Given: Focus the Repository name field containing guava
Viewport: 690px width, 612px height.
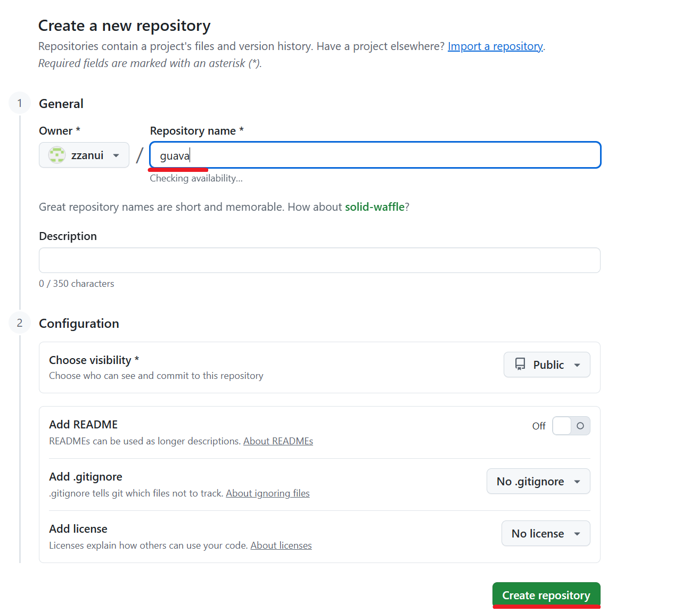Looking at the screenshot, I should tap(375, 155).
